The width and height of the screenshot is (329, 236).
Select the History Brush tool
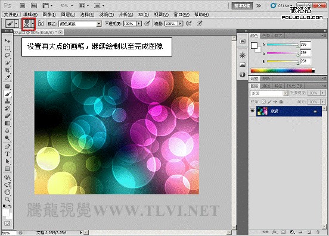coord(7,108)
